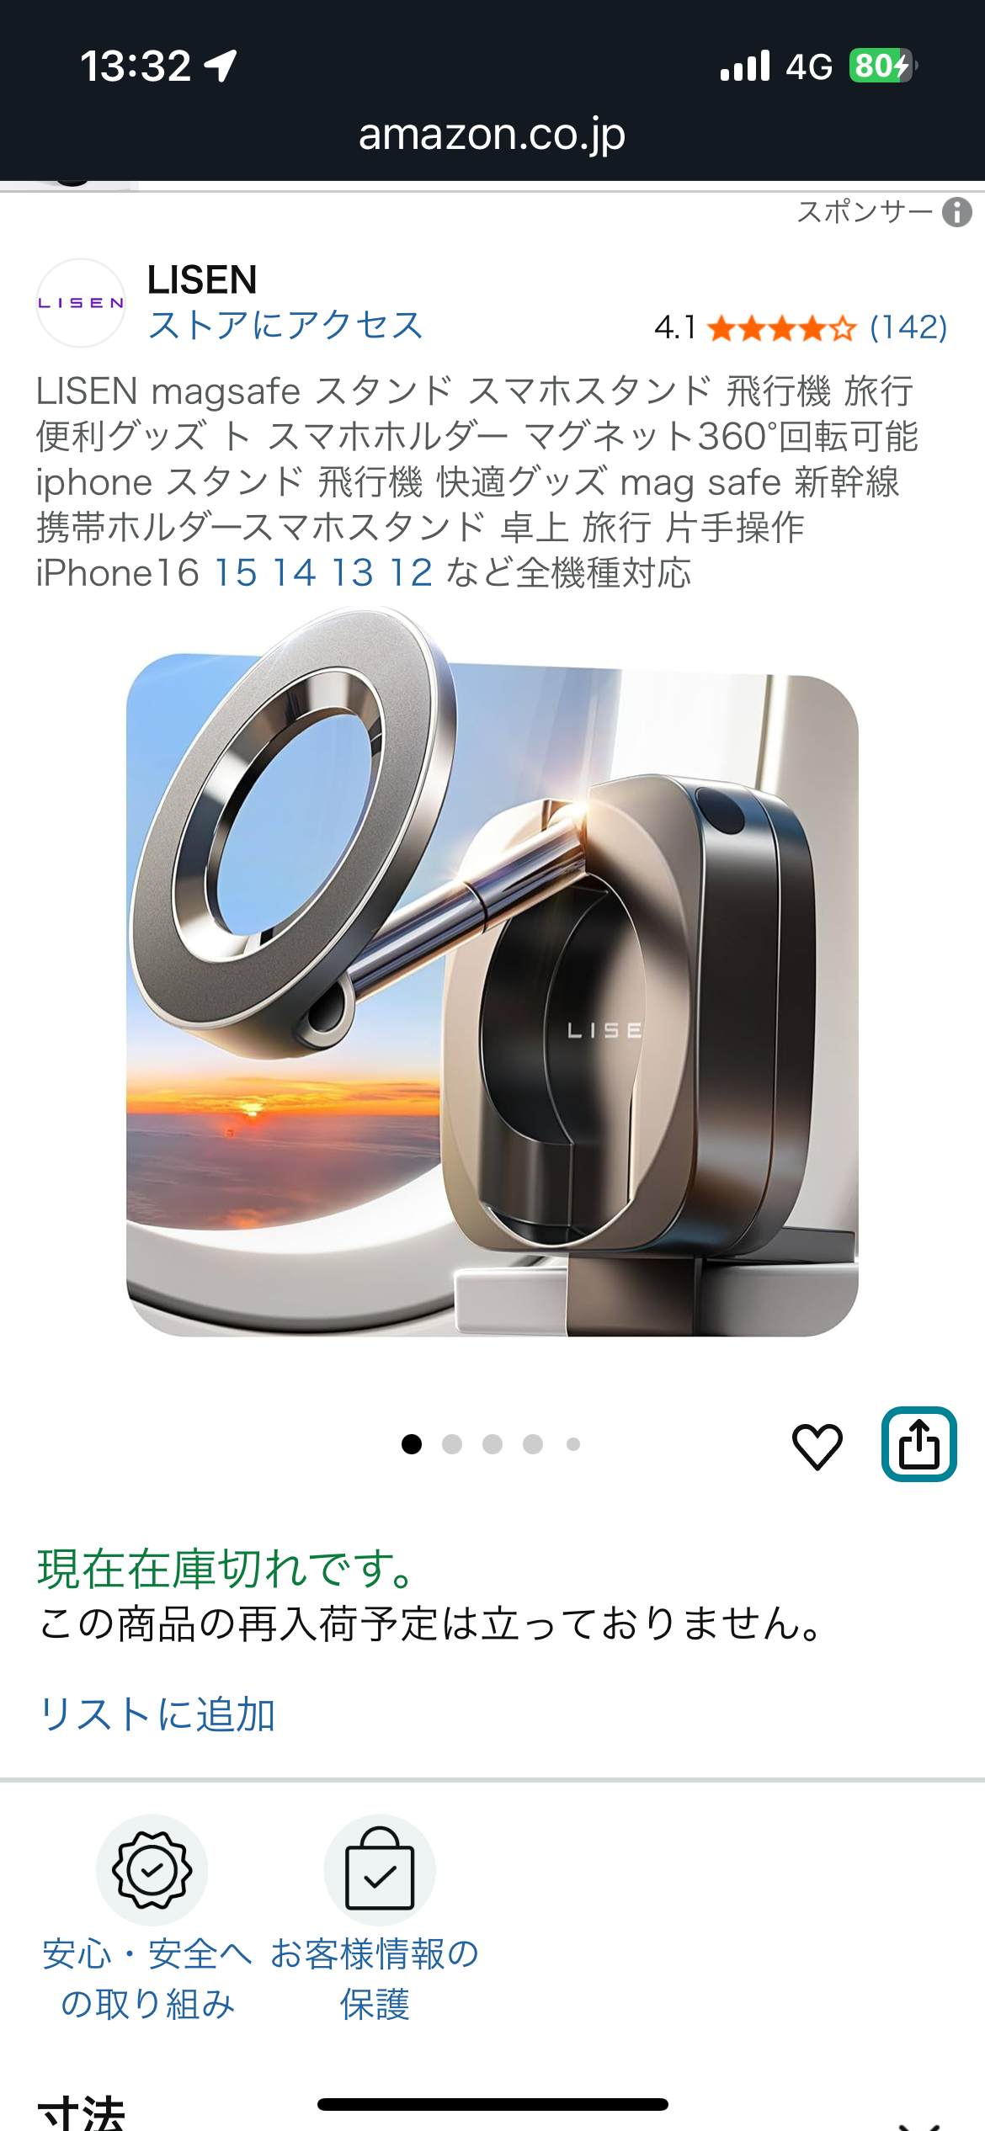Viewport: 985px width, 2131px height.
Task: Tap the star rating icons
Action: 781,328
